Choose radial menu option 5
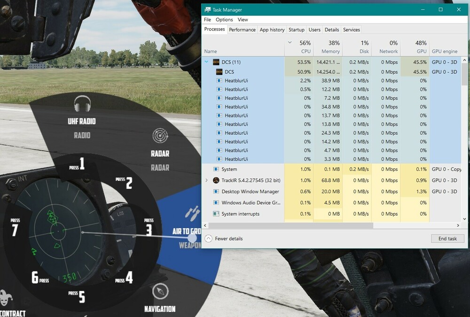The image size is (470, 317). (x=77, y=296)
